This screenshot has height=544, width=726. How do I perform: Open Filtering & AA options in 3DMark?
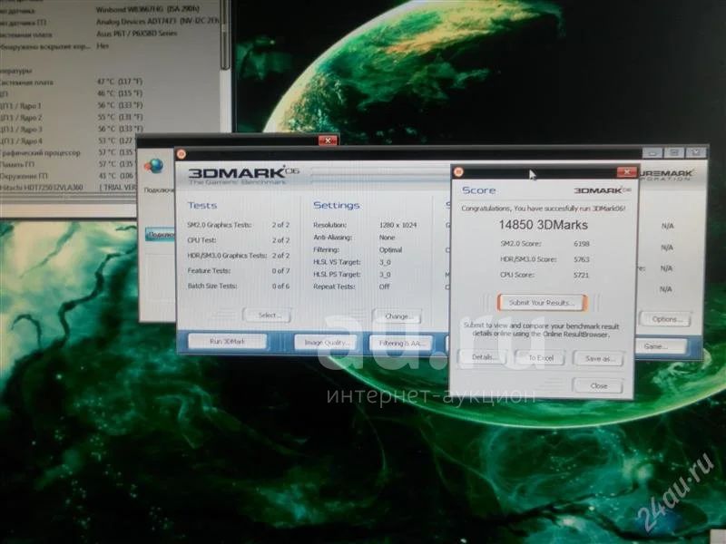(x=401, y=344)
